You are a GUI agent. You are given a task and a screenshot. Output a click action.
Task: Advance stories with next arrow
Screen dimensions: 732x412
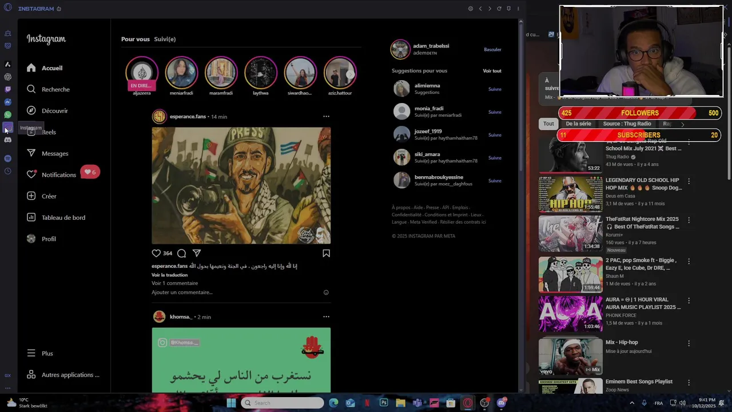point(350,74)
